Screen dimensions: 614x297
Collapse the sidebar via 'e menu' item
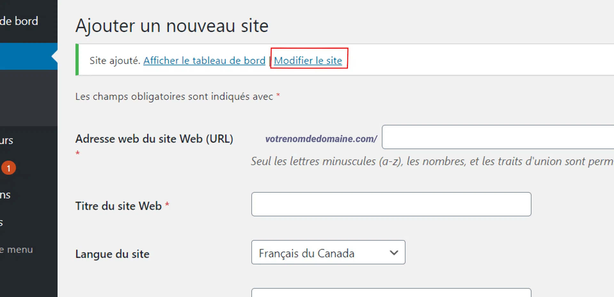(17, 250)
